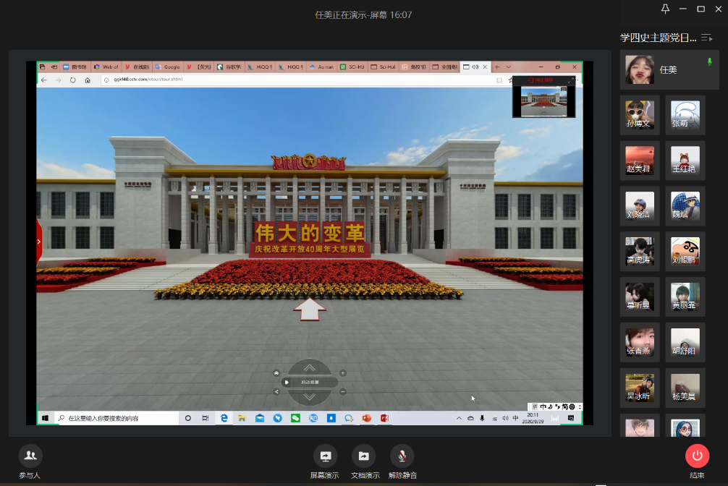Select presenter 任美 in participant list
Image resolution: width=728 pixels, height=486 pixels.
pyautogui.click(x=669, y=69)
